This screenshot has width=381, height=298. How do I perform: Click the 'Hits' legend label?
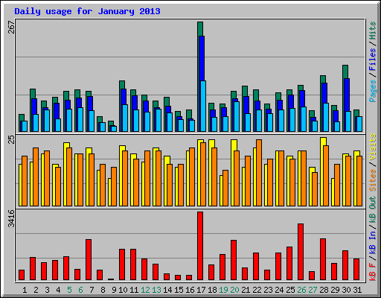coord(373,31)
